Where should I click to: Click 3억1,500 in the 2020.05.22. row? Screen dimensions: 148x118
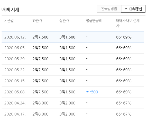coord(67,70)
